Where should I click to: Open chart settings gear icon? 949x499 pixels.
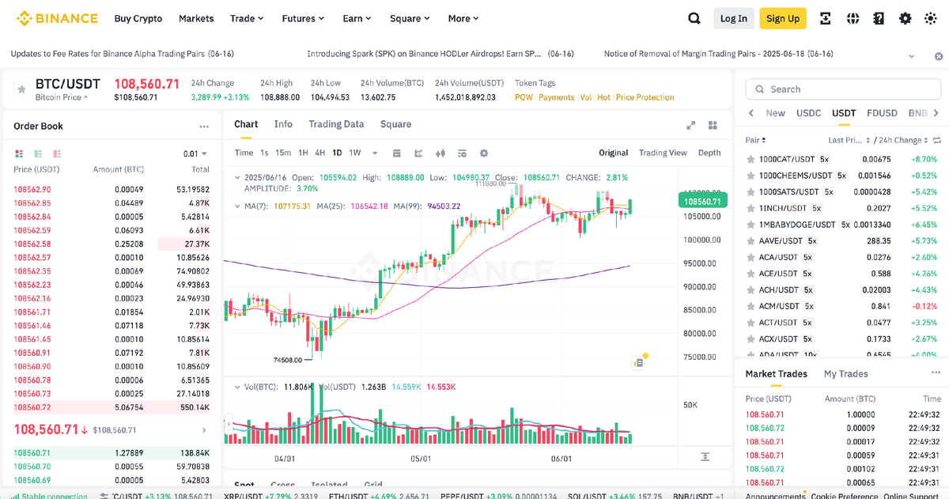click(x=484, y=153)
